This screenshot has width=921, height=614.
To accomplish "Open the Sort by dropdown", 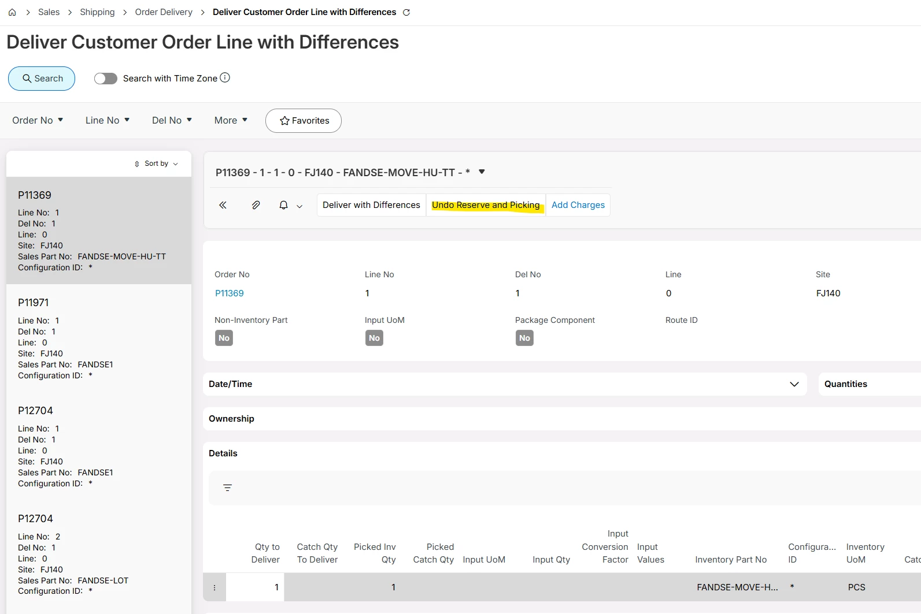I will click(156, 164).
